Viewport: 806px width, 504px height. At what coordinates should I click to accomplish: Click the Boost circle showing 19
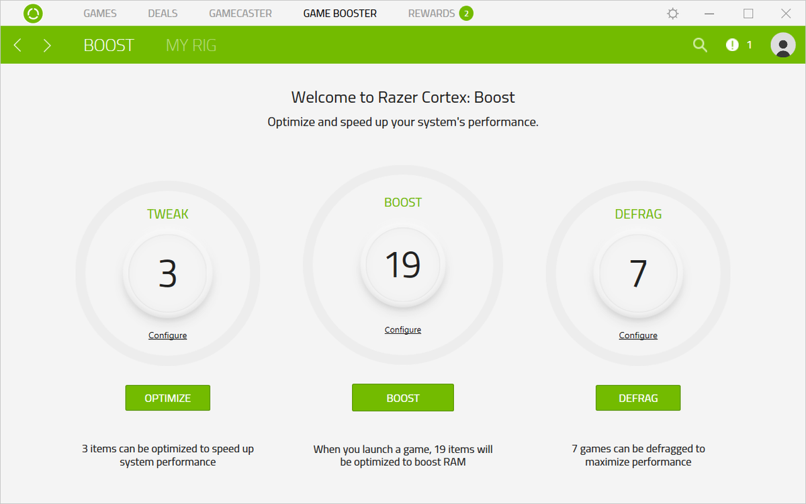(x=403, y=265)
